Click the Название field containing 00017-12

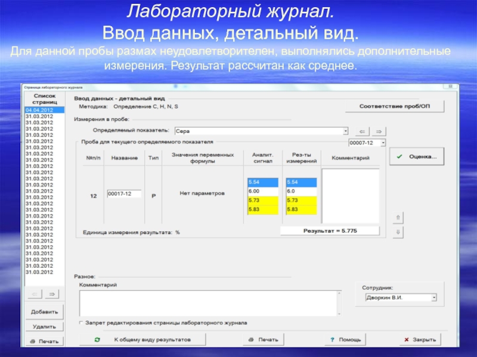[123, 194]
